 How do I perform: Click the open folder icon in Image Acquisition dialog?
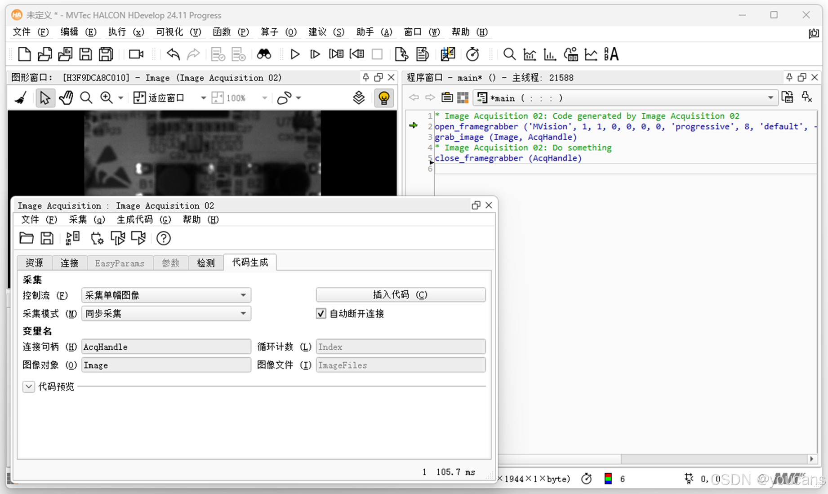27,238
